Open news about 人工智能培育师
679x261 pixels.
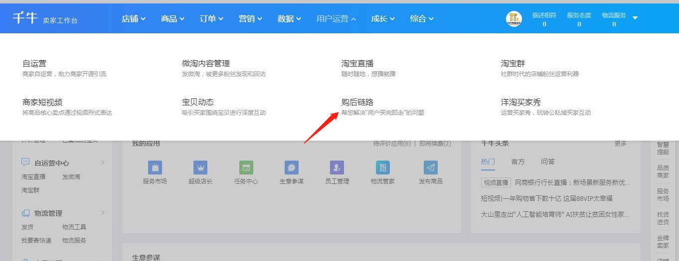(x=555, y=214)
